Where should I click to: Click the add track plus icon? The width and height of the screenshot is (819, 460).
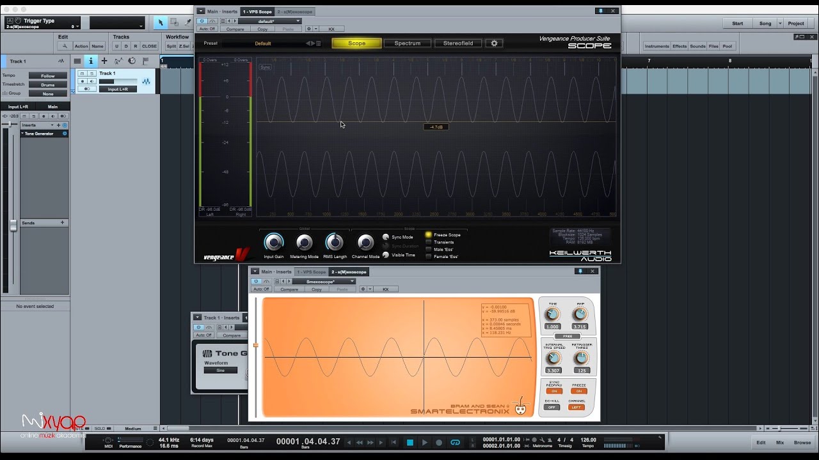(104, 61)
